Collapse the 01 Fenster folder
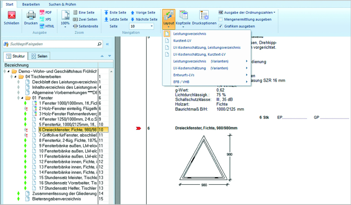Image resolution: width=351 pixels, height=205 pixels. pyautogui.click(x=22, y=98)
